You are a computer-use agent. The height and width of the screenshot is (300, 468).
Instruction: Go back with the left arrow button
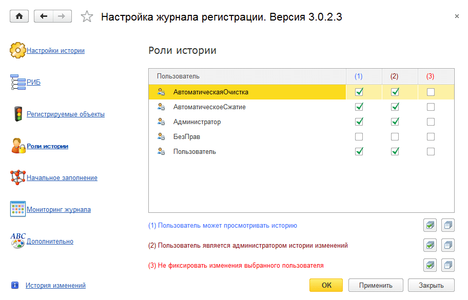pos(43,16)
